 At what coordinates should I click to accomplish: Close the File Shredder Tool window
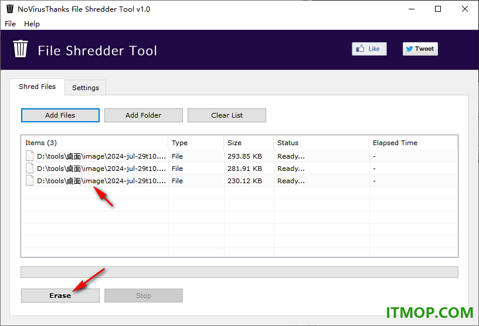465,9
